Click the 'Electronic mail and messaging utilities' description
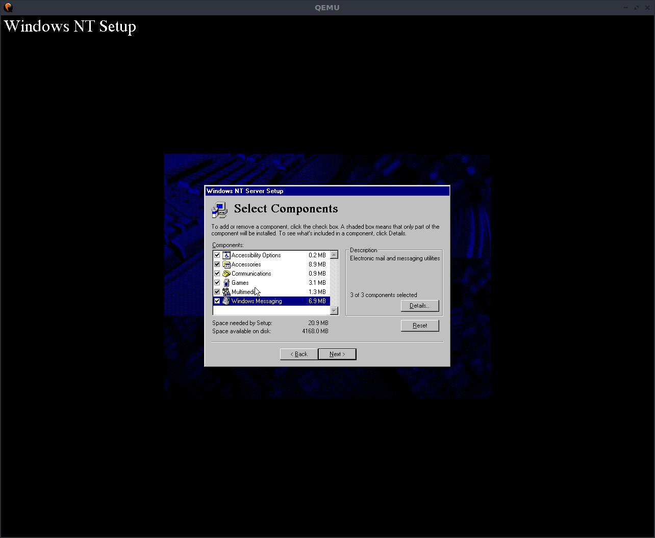 [395, 258]
